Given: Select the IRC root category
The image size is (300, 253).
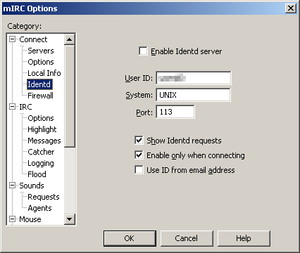Looking at the screenshot, I should pos(25,107).
